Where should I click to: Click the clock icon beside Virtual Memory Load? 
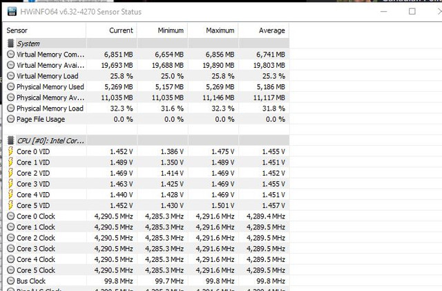pos(11,76)
